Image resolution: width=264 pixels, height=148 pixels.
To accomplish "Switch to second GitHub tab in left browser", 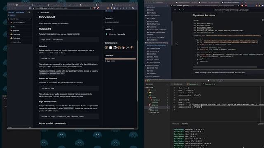I will tap(39, 5).
